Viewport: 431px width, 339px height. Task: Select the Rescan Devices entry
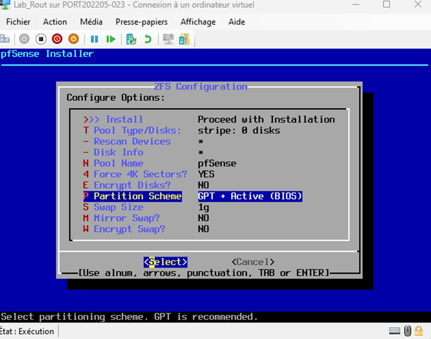143,141
